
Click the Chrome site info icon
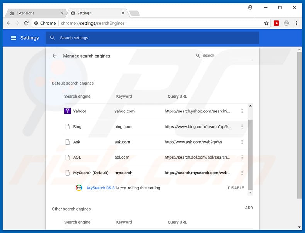(x=36, y=23)
